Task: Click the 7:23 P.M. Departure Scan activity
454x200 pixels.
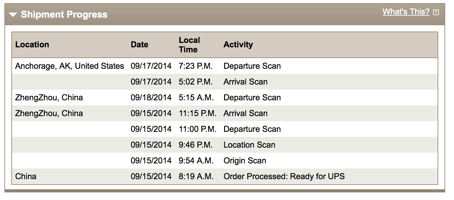Action: 252,66
